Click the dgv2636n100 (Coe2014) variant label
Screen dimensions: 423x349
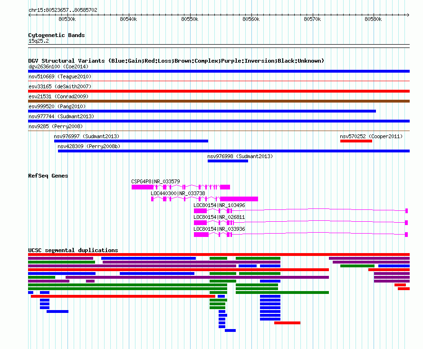(x=58, y=66)
